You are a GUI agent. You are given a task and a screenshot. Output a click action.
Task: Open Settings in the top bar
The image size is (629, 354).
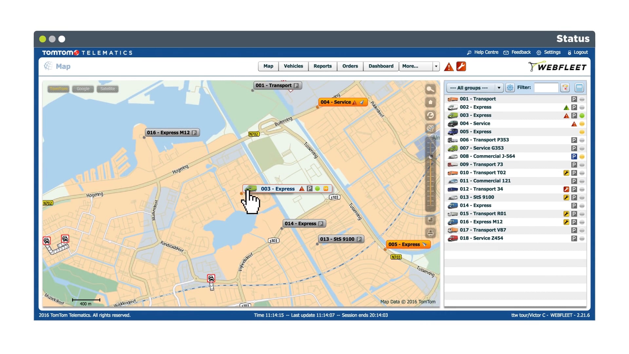[548, 52]
